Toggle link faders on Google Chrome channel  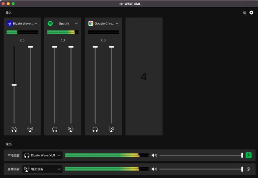click(x=103, y=40)
